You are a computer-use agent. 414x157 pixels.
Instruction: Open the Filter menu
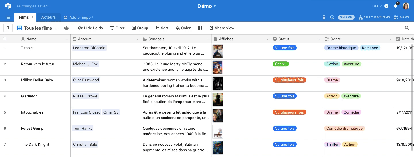pos(117,28)
